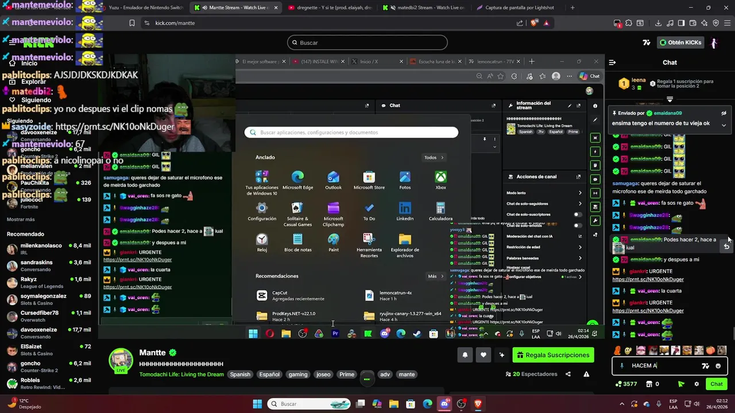Open the Leo AI sparkle icon

point(705,23)
